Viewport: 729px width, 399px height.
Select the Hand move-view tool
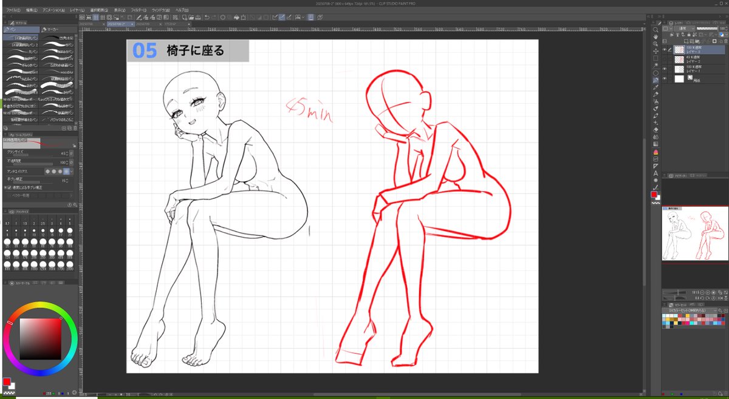coord(655,37)
